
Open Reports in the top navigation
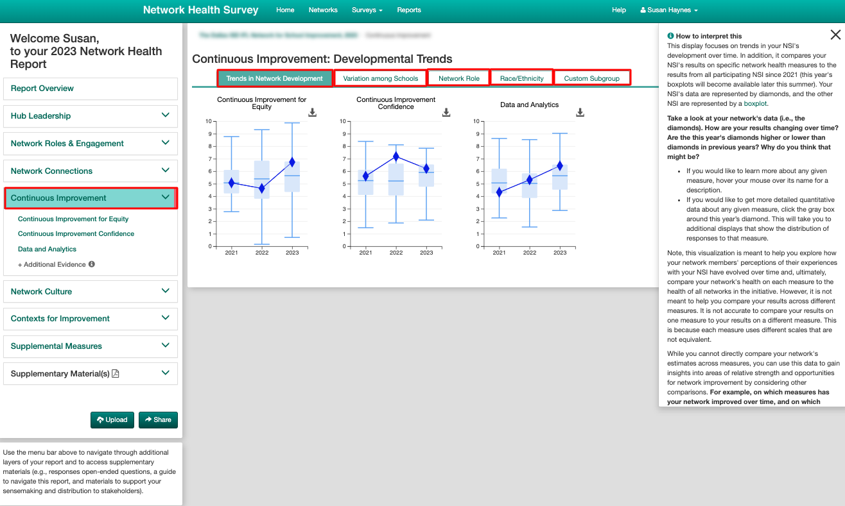409,10
